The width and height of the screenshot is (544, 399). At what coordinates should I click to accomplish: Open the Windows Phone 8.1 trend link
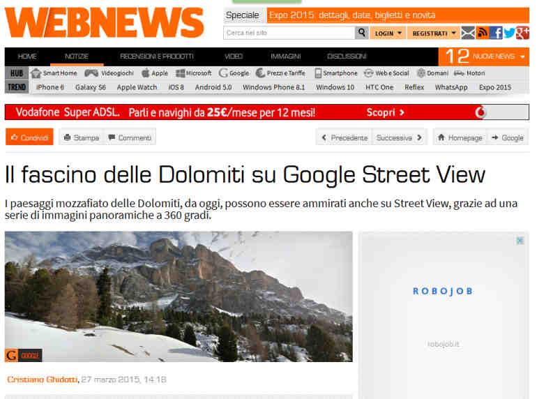273,87
